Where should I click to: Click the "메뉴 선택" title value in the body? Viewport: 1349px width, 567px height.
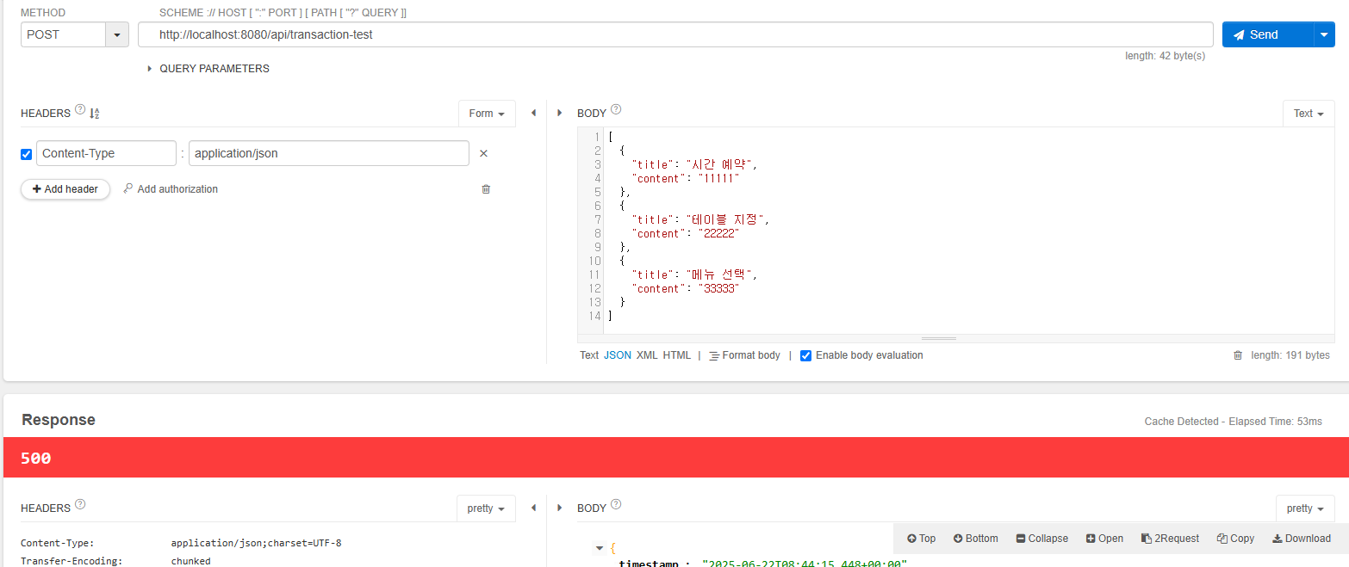click(722, 274)
